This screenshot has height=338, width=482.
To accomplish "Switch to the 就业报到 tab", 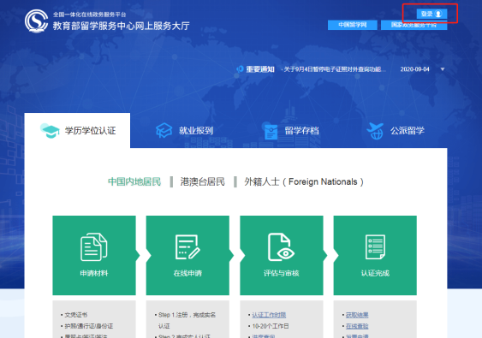I will (184, 131).
